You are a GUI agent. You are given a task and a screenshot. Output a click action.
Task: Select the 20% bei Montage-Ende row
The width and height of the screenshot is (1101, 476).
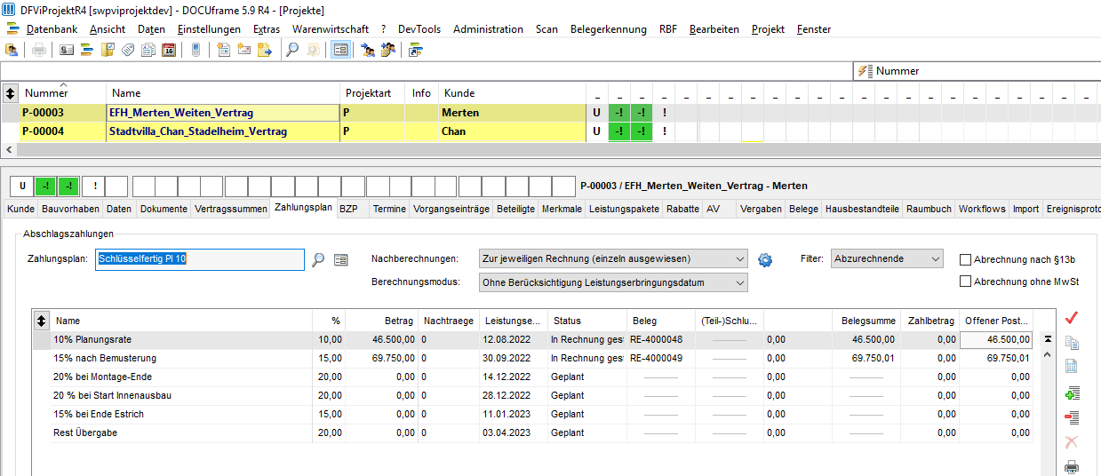[533, 377]
